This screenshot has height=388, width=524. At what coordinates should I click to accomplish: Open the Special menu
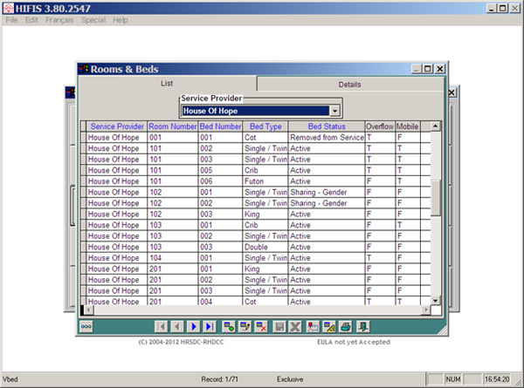click(93, 19)
